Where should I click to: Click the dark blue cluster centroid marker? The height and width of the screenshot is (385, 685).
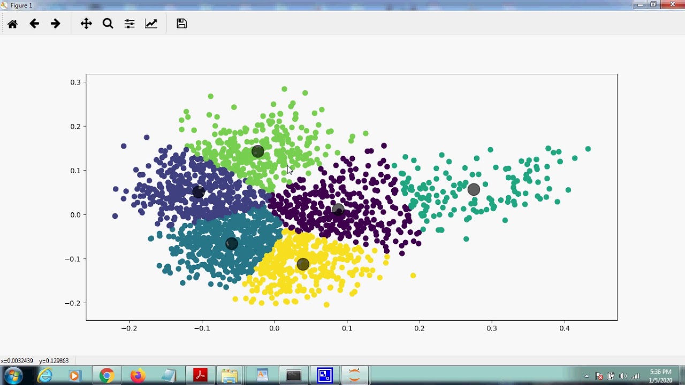199,191
